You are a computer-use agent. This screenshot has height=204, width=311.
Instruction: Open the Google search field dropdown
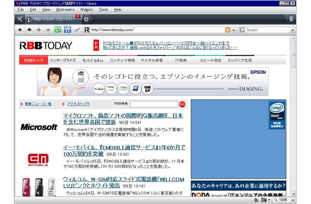coord(293,30)
